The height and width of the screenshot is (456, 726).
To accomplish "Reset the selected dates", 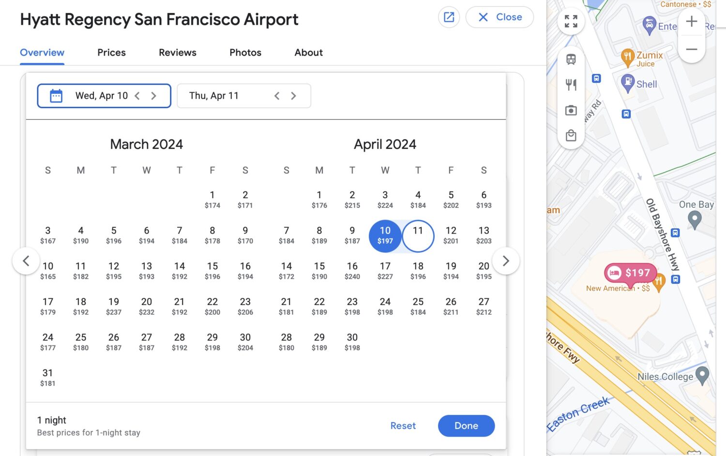I will pos(403,426).
